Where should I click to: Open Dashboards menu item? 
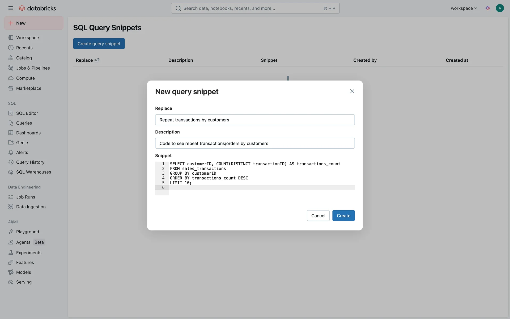point(28,133)
